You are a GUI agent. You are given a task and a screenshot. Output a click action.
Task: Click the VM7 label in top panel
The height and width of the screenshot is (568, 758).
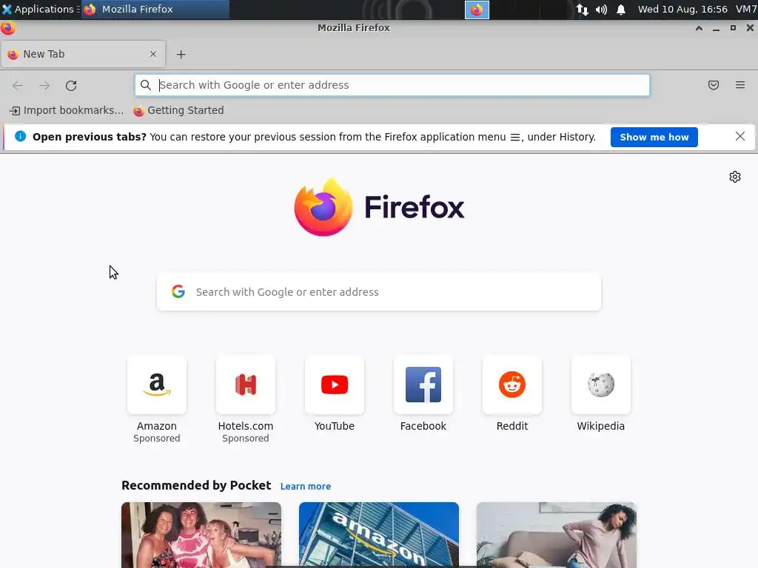point(746,9)
